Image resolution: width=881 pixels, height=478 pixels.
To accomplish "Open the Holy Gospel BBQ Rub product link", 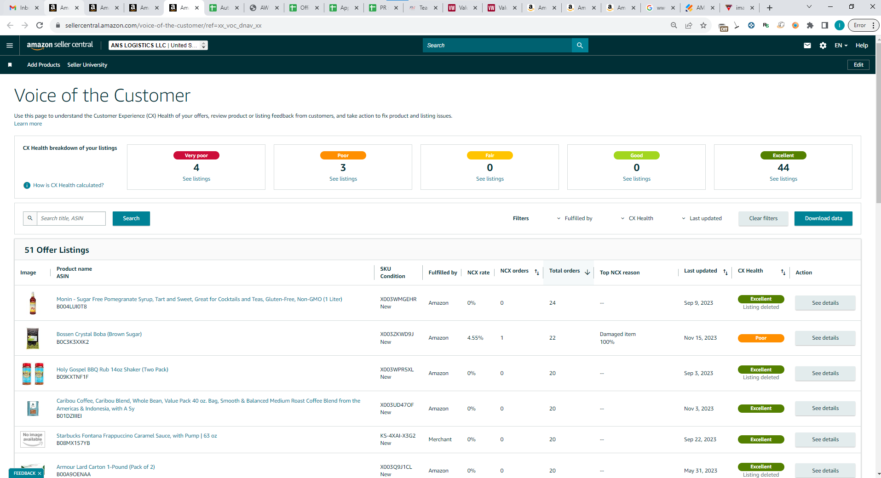I will click(112, 370).
